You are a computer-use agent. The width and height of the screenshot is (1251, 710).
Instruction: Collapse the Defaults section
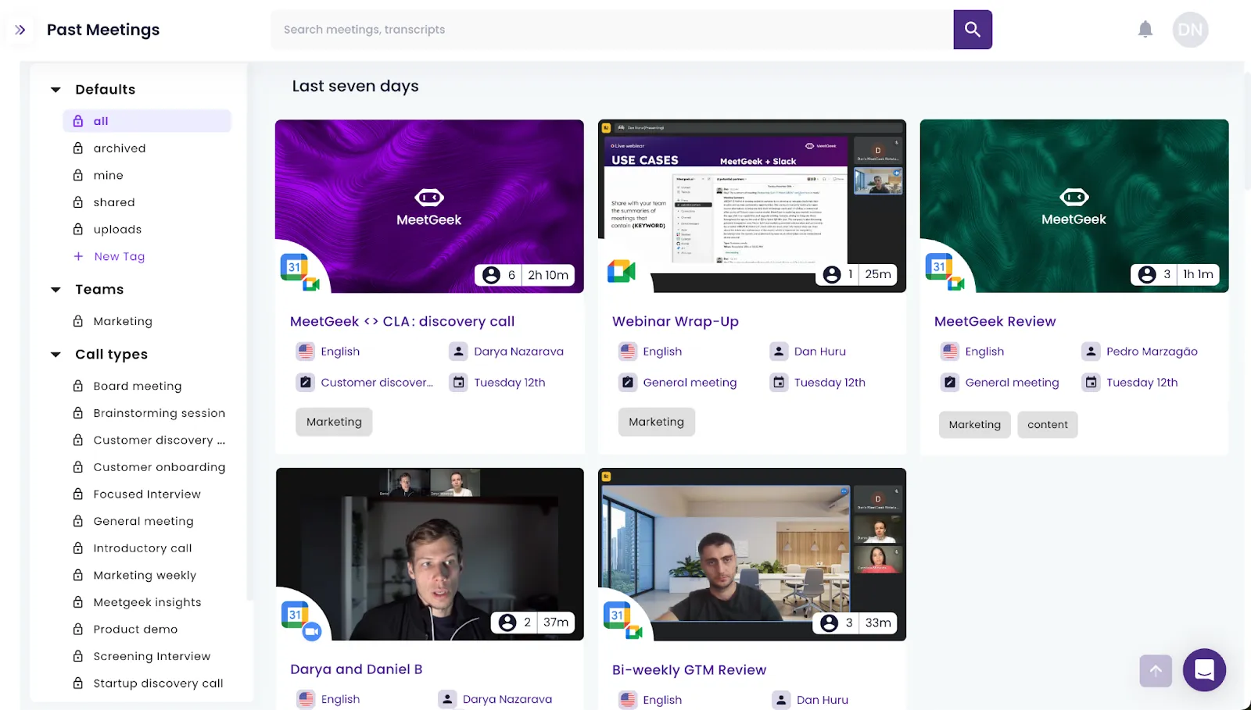[55, 89]
